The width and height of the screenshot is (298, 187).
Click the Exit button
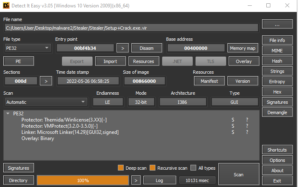point(277,181)
